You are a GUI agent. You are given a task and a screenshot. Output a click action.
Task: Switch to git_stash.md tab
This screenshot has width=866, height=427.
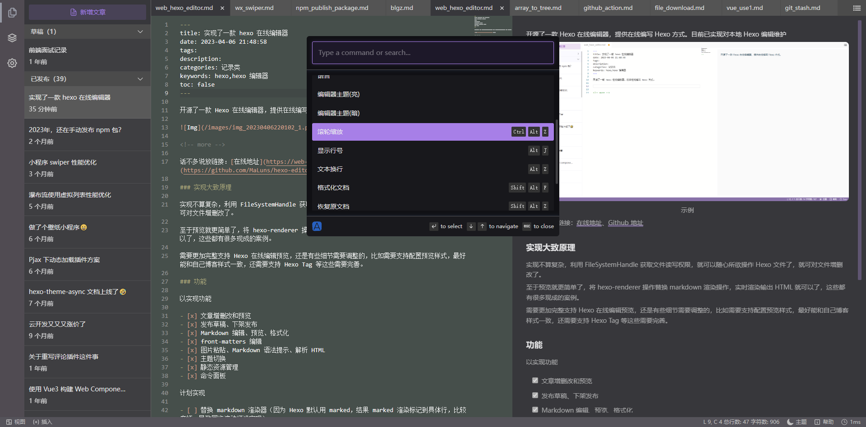pos(808,8)
